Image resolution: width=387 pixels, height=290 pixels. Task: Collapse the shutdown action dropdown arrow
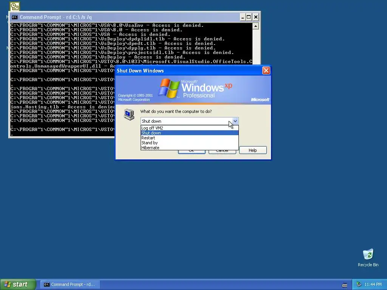tap(235, 121)
